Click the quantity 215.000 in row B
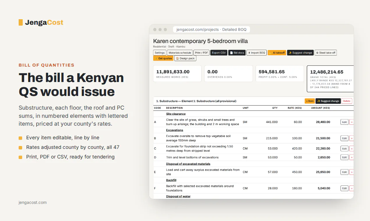 click(272, 138)
